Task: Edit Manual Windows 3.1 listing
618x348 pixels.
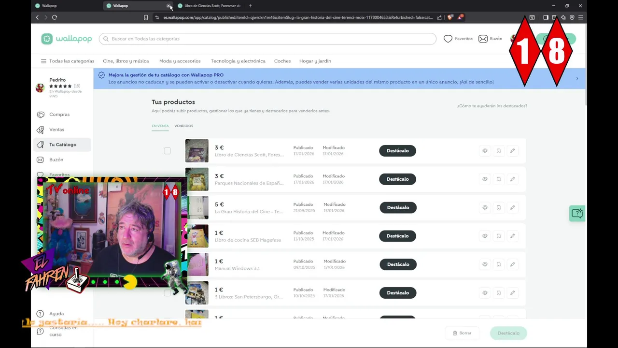Action: (x=512, y=264)
